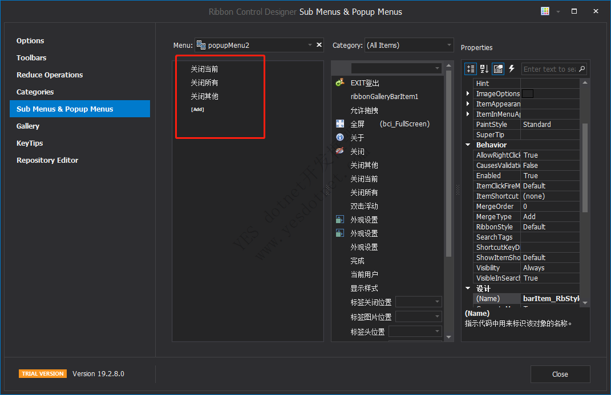
Task: Click the Properties search text field
Action: pos(549,69)
